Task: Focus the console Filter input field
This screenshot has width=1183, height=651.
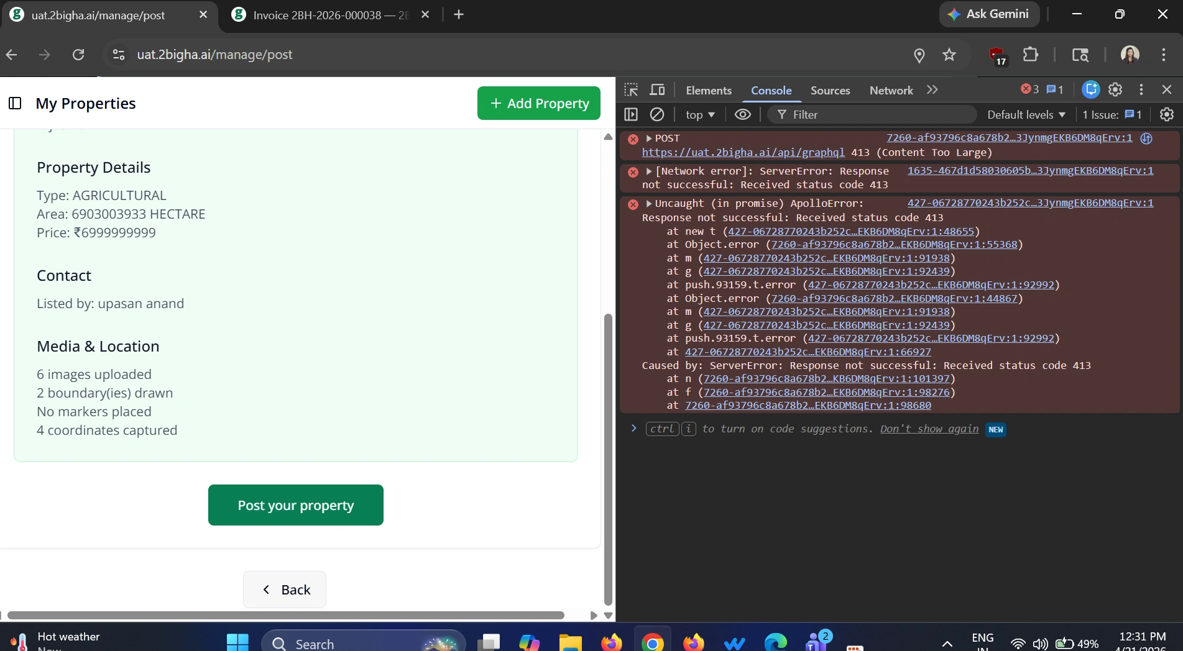Action: pos(872,114)
